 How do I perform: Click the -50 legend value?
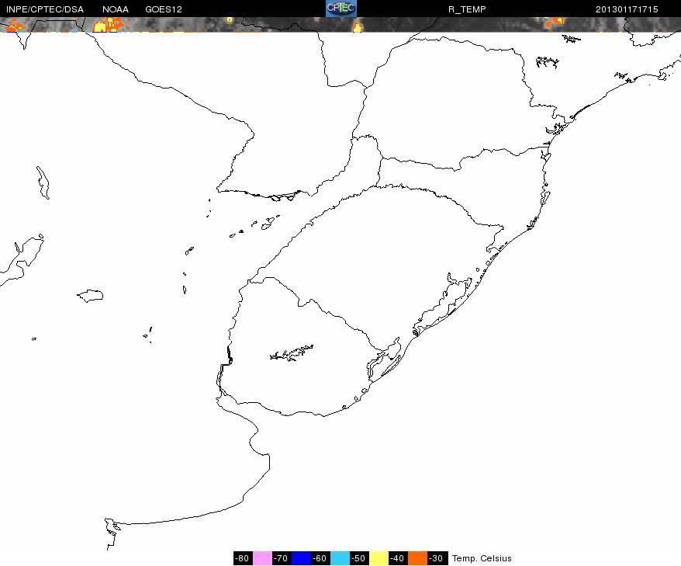pyautogui.click(x=359, y=558)
